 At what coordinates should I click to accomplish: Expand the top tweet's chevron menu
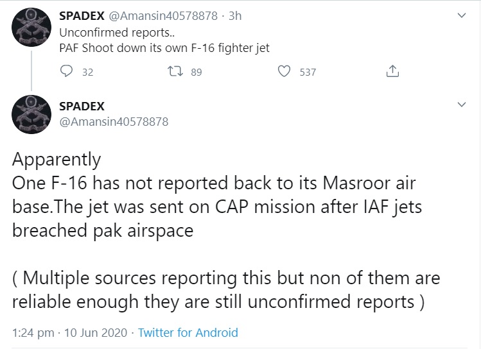pyautogui.click(x=460, y=16)
